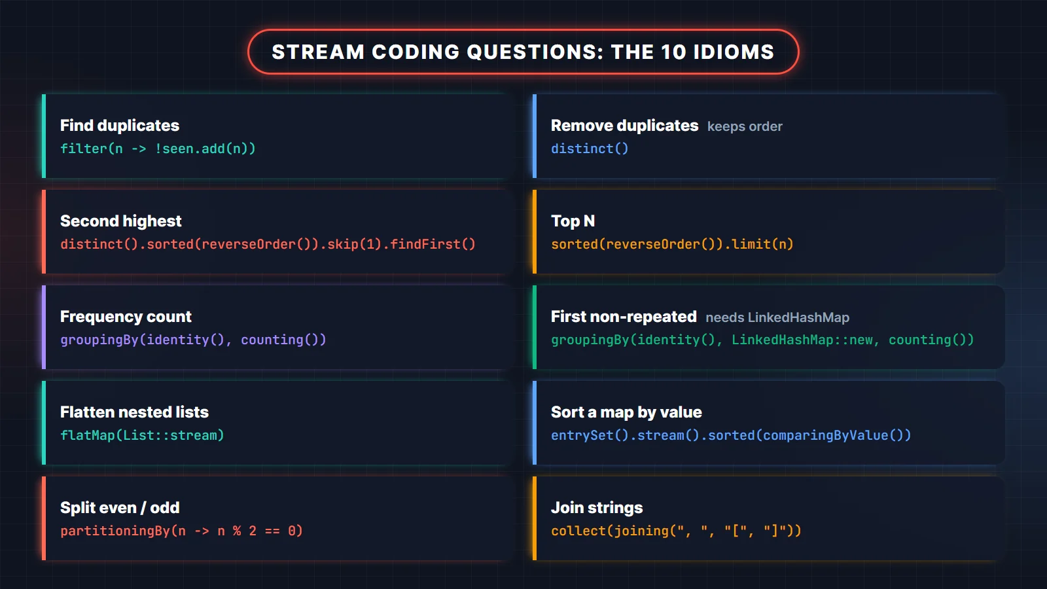This screenshot has width=1047, height=589.
Task: Click the code containing 'LinkedHashMap::new'
Action: (x=762, y=340)
